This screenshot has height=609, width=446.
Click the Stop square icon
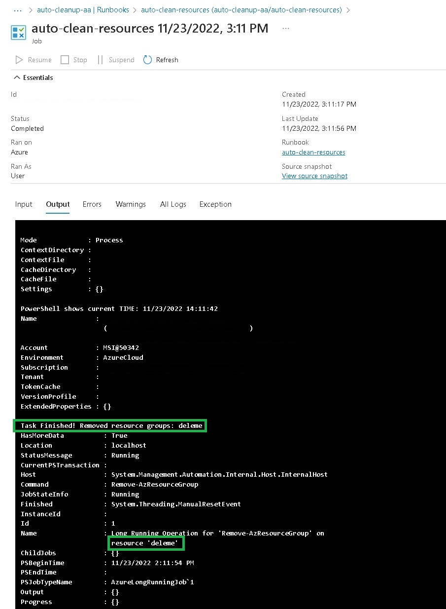pyautogui.click(x=65, y=60)
